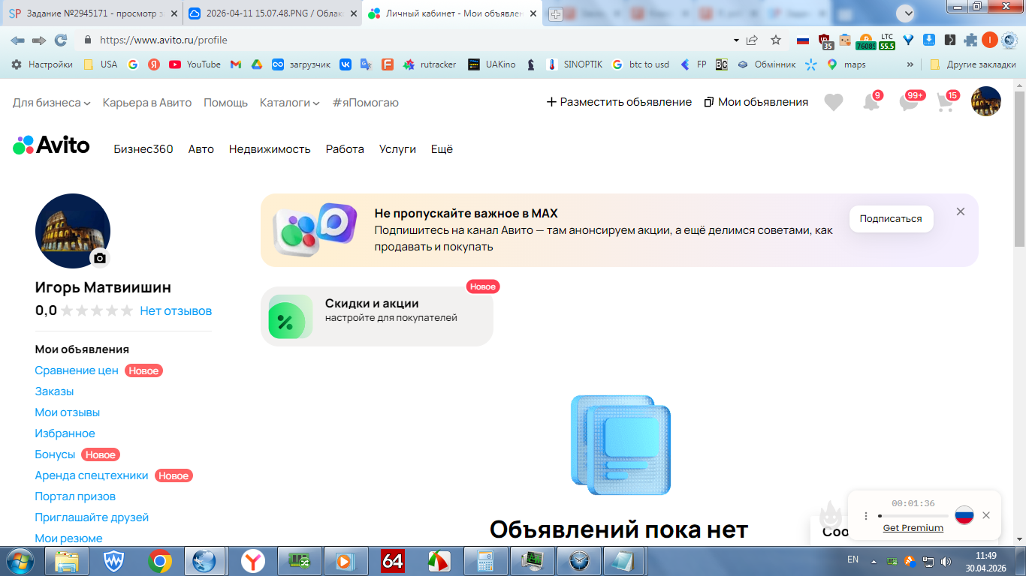Image resolution: width=1026 pixels, height=576 pixels.
Task: Select Авто category
Action: (201, 149)
